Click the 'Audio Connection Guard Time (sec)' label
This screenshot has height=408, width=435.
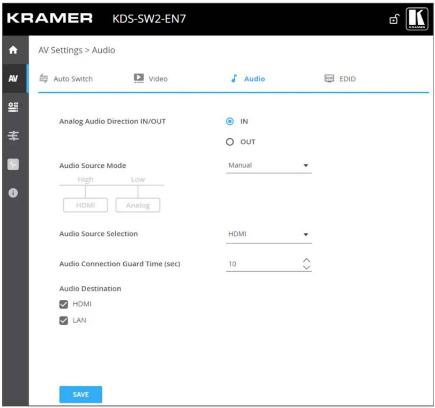point(120,264)
